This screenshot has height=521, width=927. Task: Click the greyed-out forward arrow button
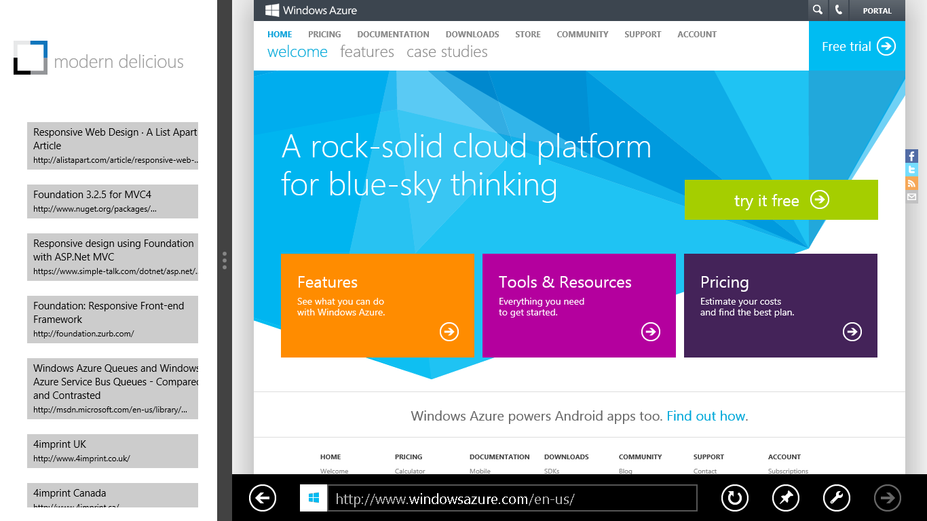888,499
